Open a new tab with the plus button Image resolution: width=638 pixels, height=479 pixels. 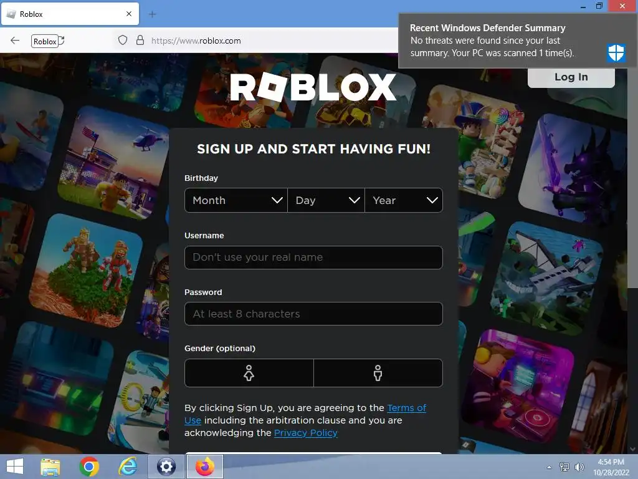152,14
